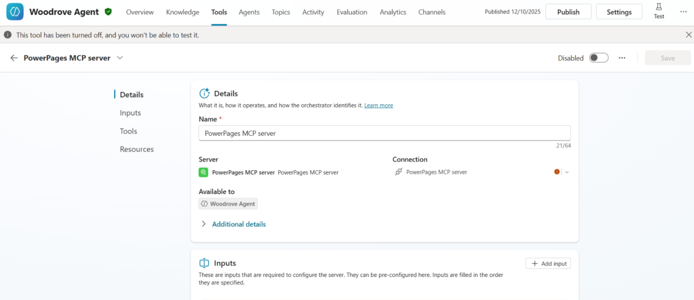Jump to Resources in side navigation
The image size is (694, 300).
(x=137, y=149)
